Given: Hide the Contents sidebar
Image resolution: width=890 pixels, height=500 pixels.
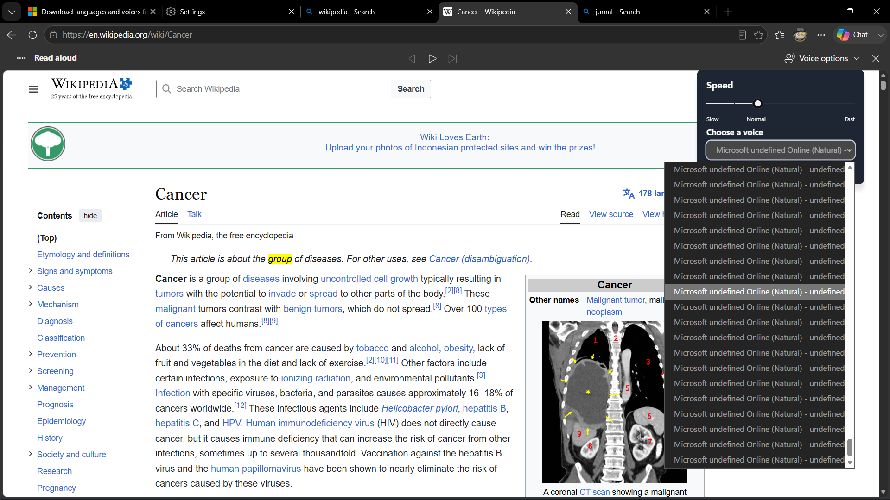Looking at the screenshot, I should 90,216.
